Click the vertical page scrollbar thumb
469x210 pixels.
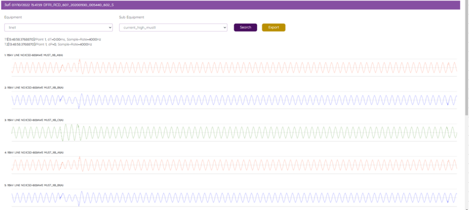pyautogui.click(x=466, y=57)
